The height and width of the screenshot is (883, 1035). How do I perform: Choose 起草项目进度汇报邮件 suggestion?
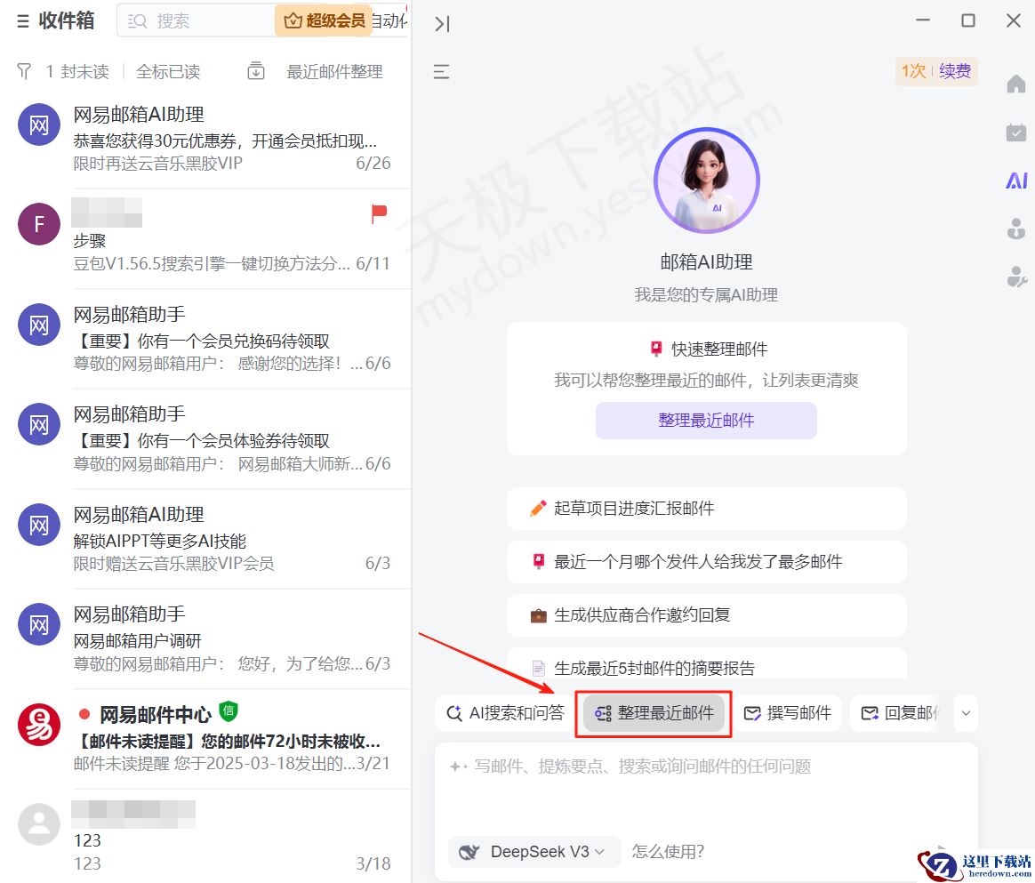coord(706,508)
